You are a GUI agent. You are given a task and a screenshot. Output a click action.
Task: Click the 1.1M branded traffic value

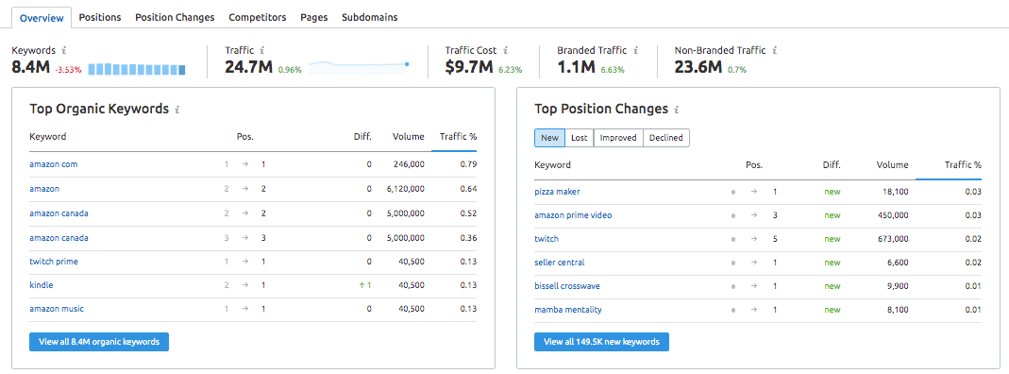coord(576,66)
